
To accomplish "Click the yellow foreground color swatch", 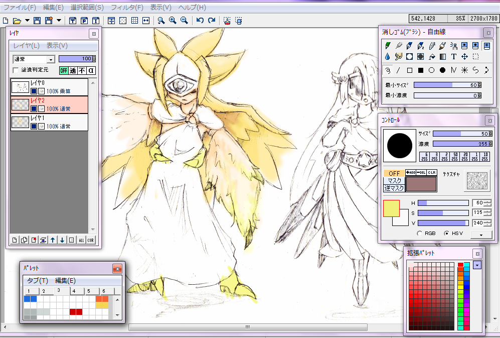I will [391, 208].
